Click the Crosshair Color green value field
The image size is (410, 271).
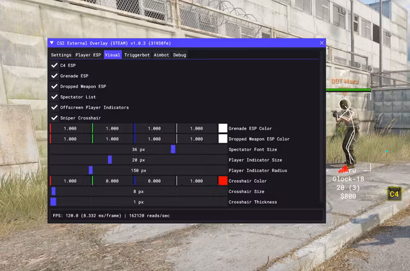coord(112,181)
